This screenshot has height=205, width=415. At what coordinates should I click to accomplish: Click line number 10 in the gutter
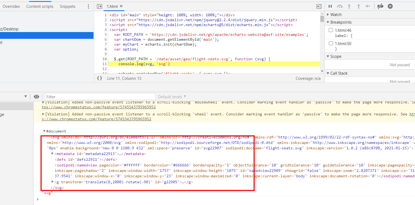(x=105, y=59)
